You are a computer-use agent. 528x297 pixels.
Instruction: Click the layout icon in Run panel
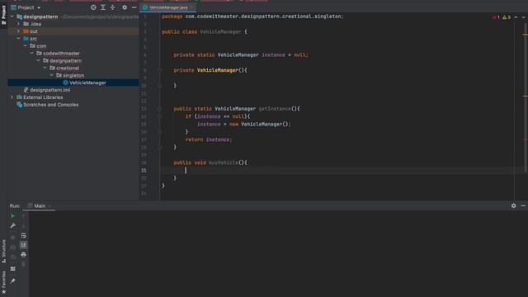(x=12, y=269)
